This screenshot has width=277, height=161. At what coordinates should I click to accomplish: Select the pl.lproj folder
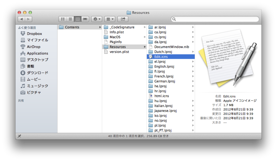(x=171, y=125)
